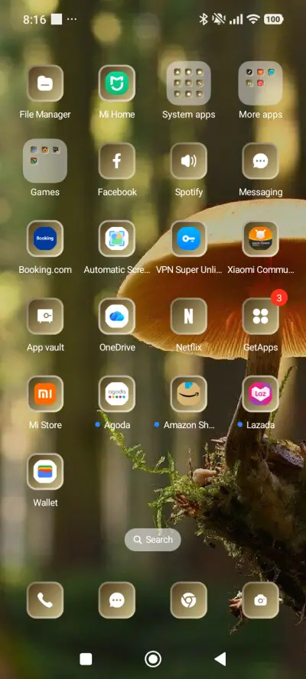Tap the Bluetooth status bar icon
The height and width of the screenshot is (679, 306).
pos(203,19)
